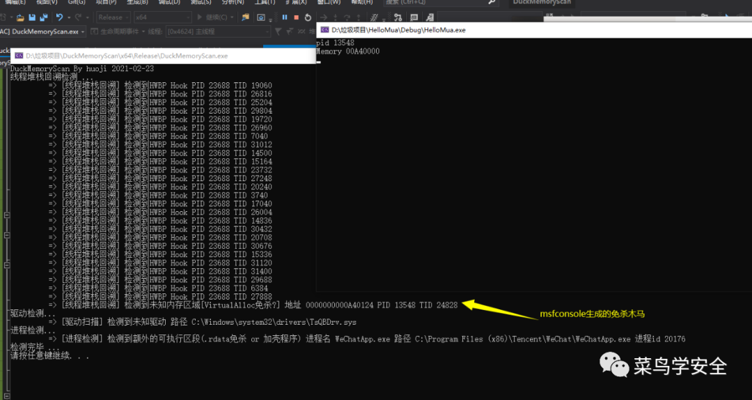
Task: Click the icon right of the funnel filter
Action: [x=290, y=31]
